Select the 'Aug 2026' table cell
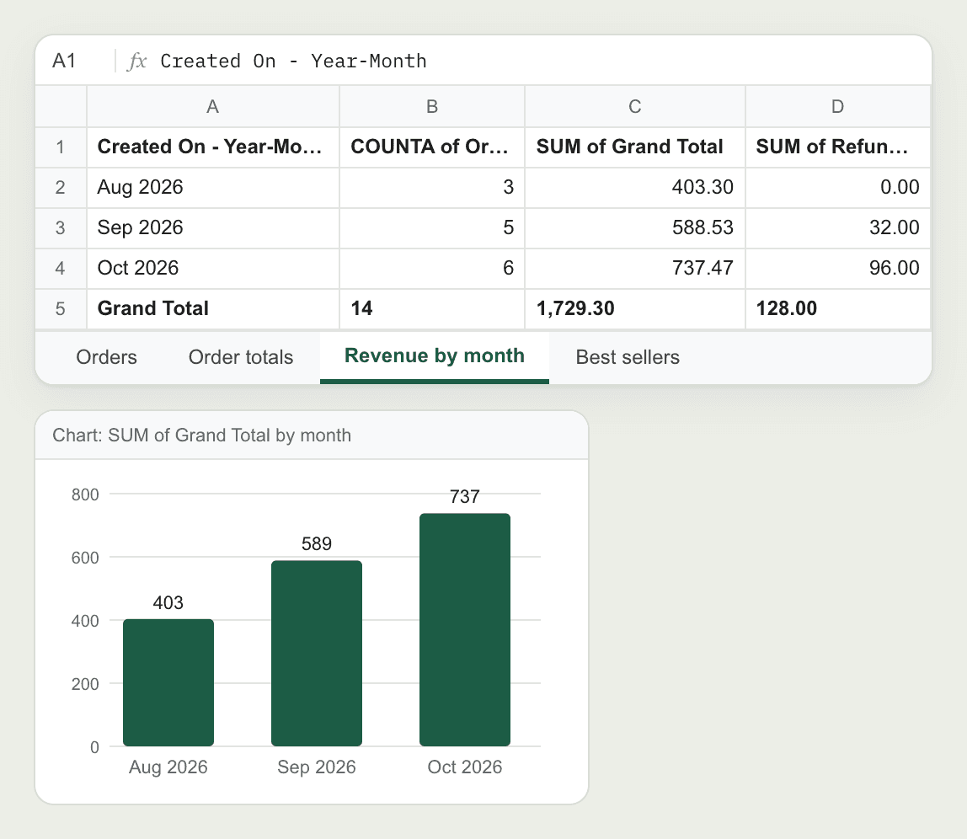Image resolution: width=967 pixels, height=839 pixels. pyautogui.click(x=213, y=188)
